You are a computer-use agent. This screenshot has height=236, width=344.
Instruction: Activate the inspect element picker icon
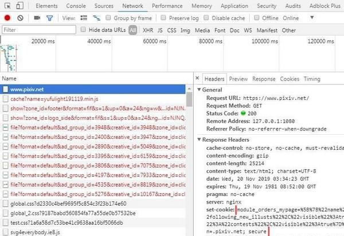[7, 6]
